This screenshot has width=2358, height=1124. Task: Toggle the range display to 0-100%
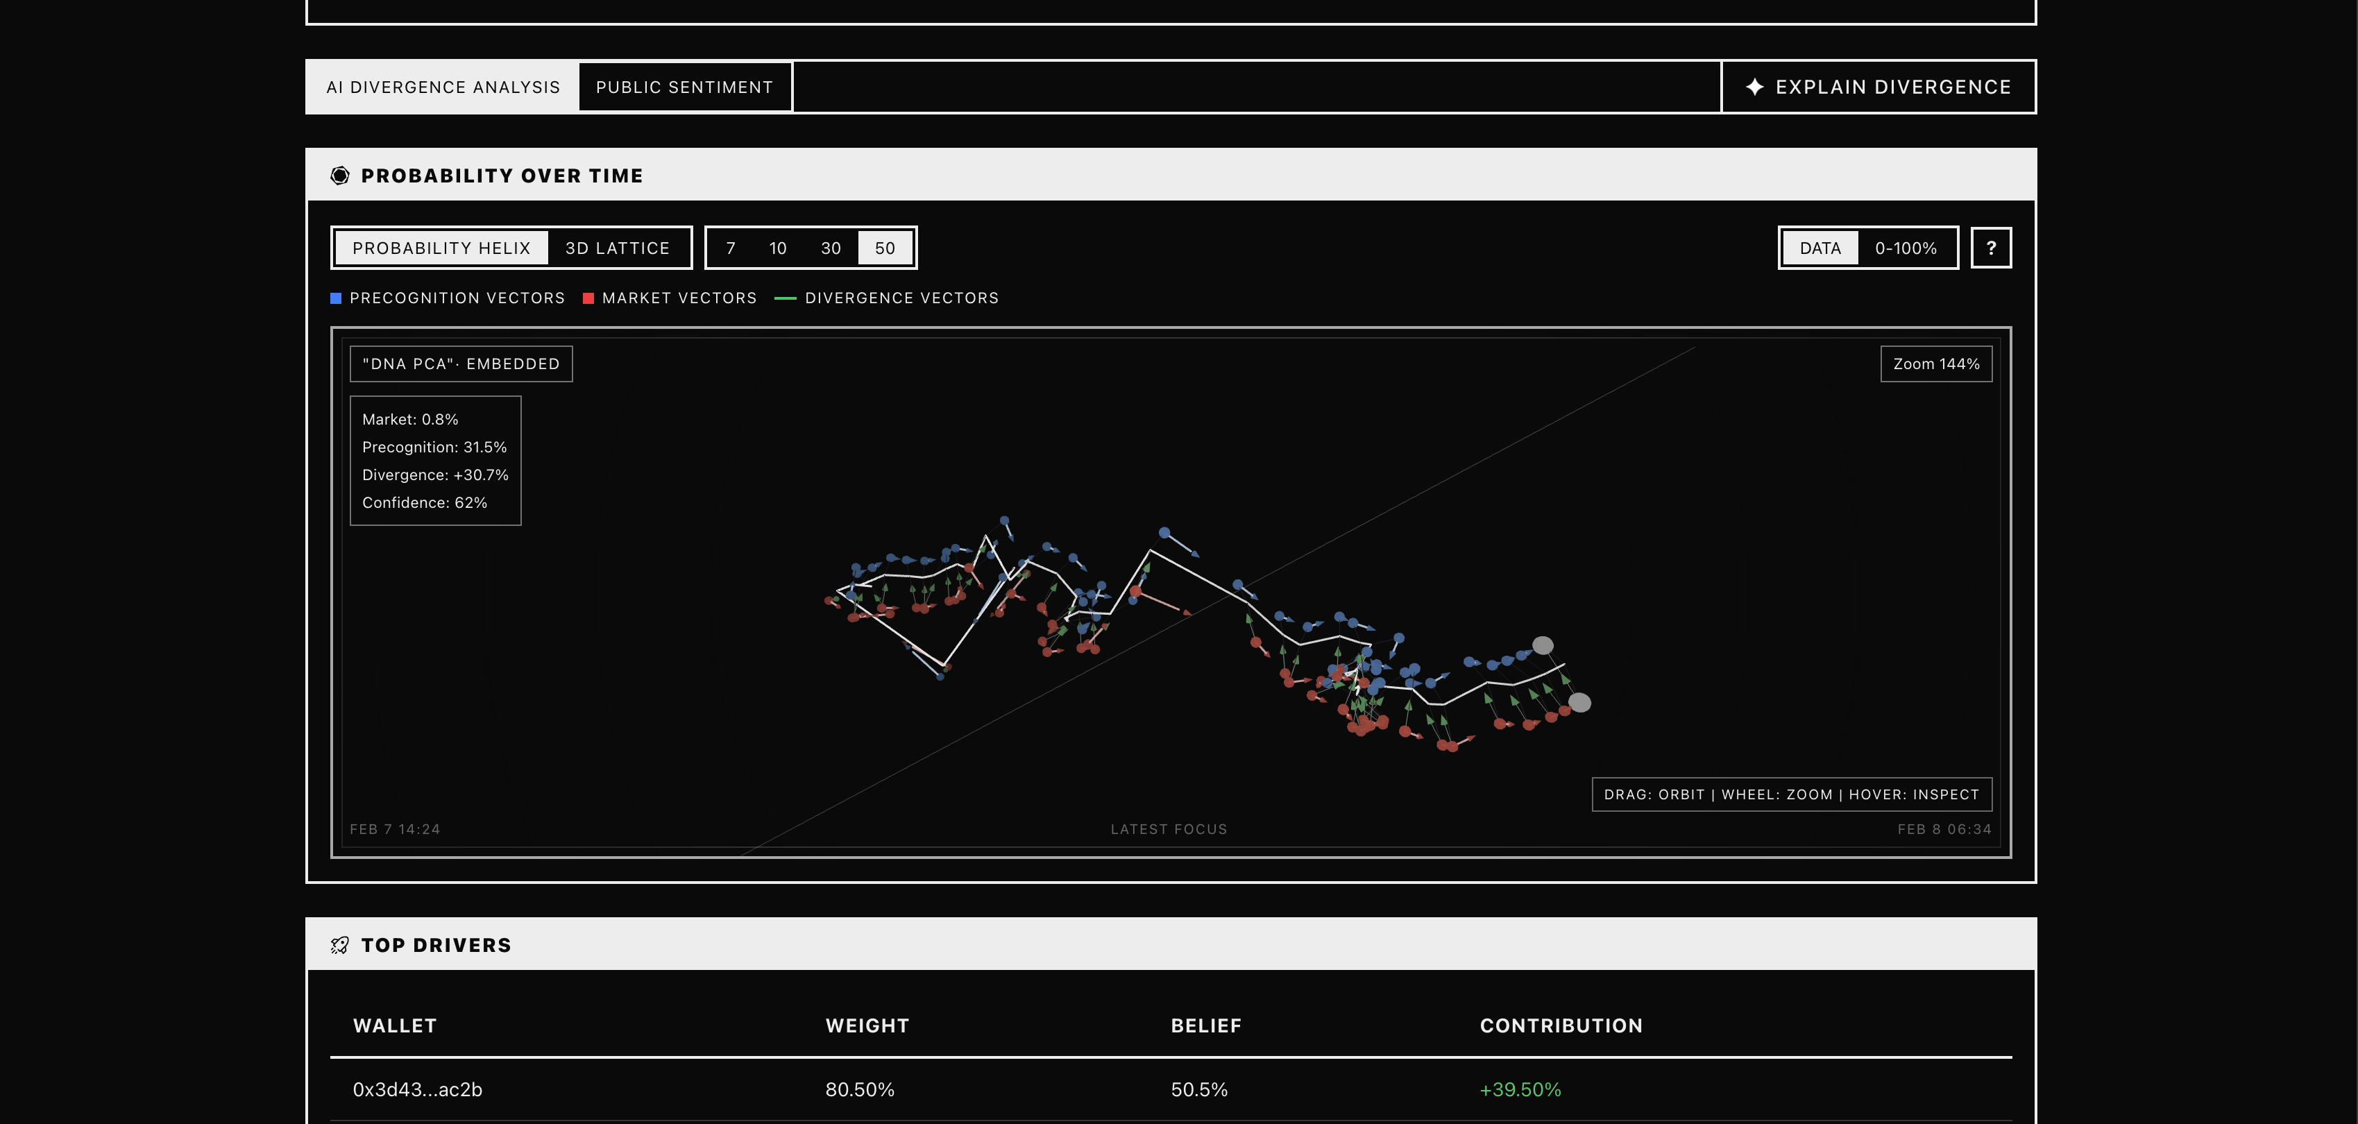tap(1905, 247)
